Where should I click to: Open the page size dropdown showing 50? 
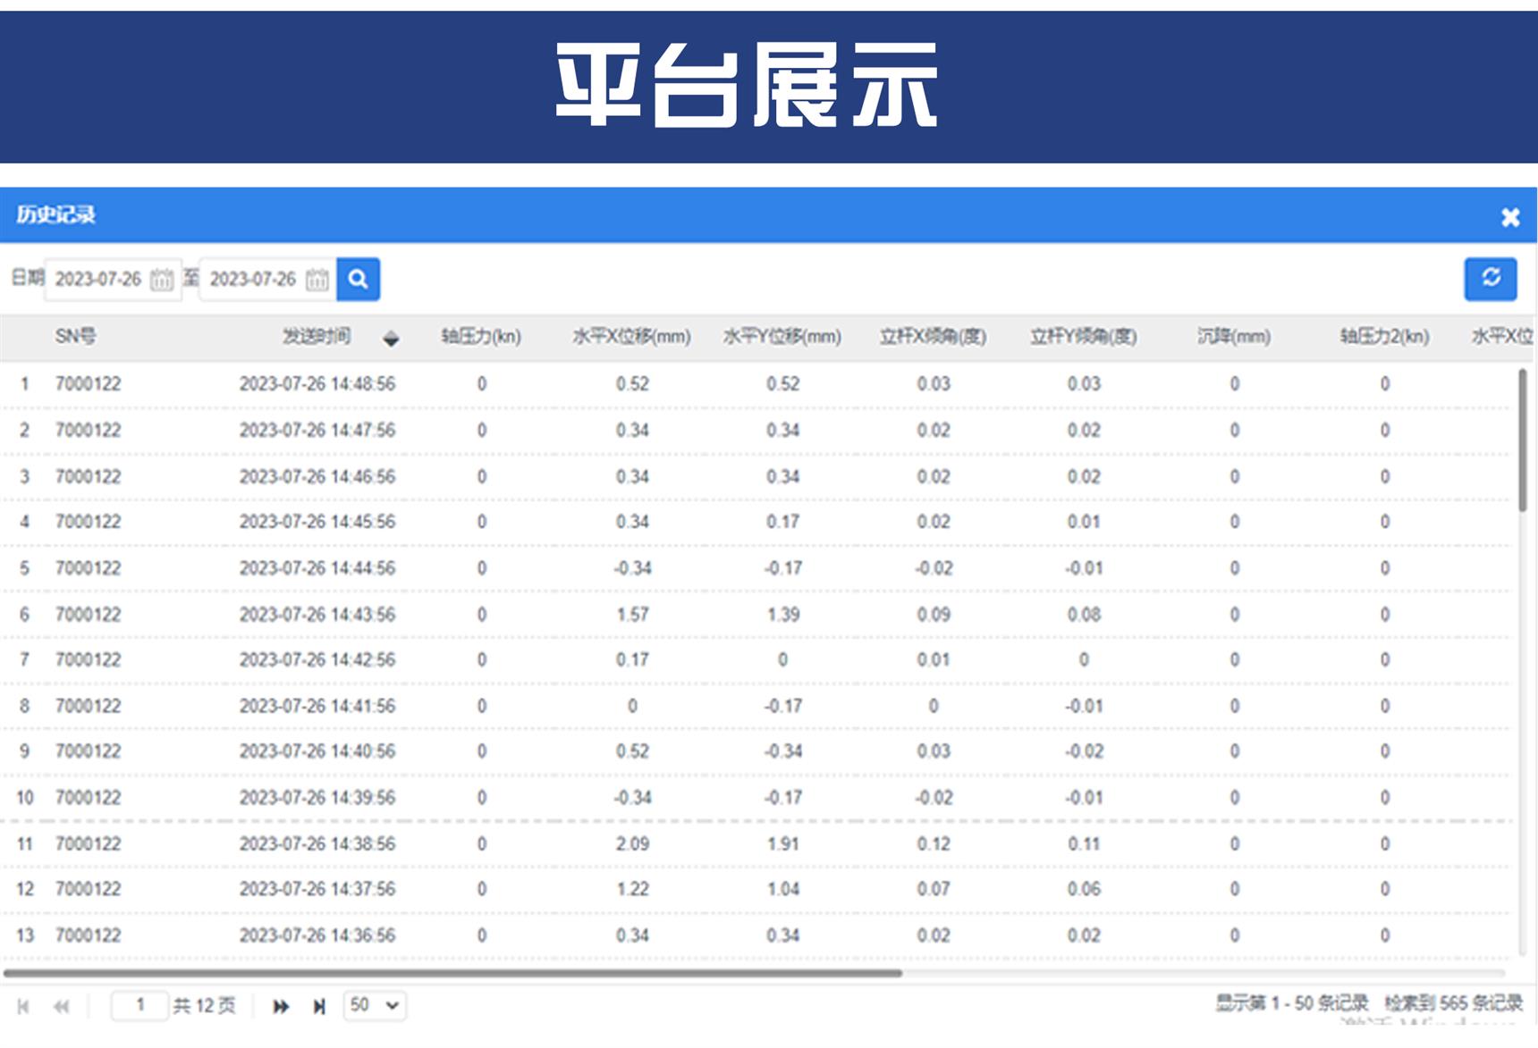[375, 1005]
